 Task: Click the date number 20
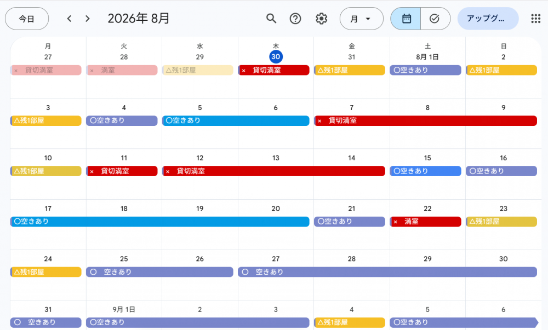pos(276,209)
